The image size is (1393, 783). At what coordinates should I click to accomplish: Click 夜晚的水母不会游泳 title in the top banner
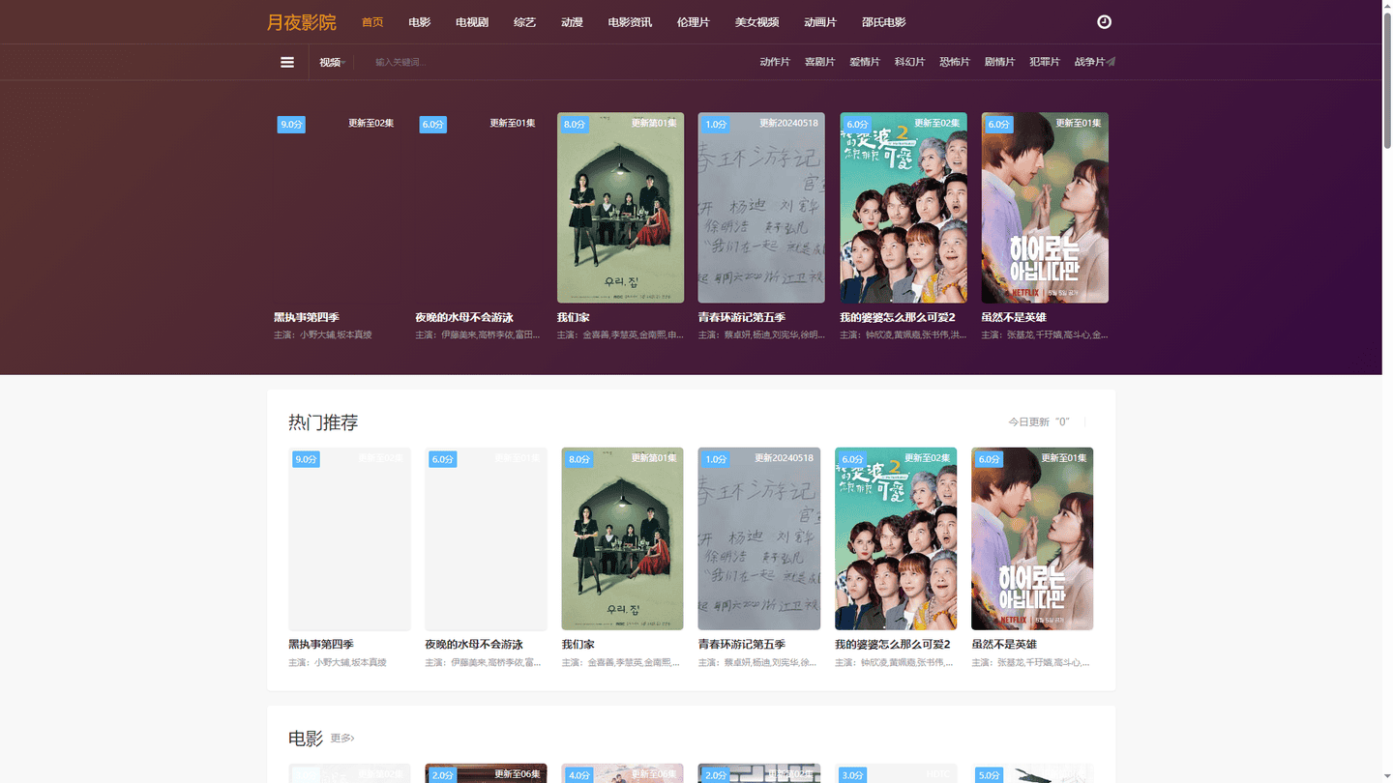464,317
